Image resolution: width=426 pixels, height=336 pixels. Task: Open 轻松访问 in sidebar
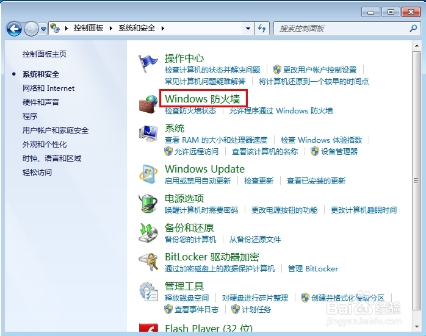pos(37,173)
